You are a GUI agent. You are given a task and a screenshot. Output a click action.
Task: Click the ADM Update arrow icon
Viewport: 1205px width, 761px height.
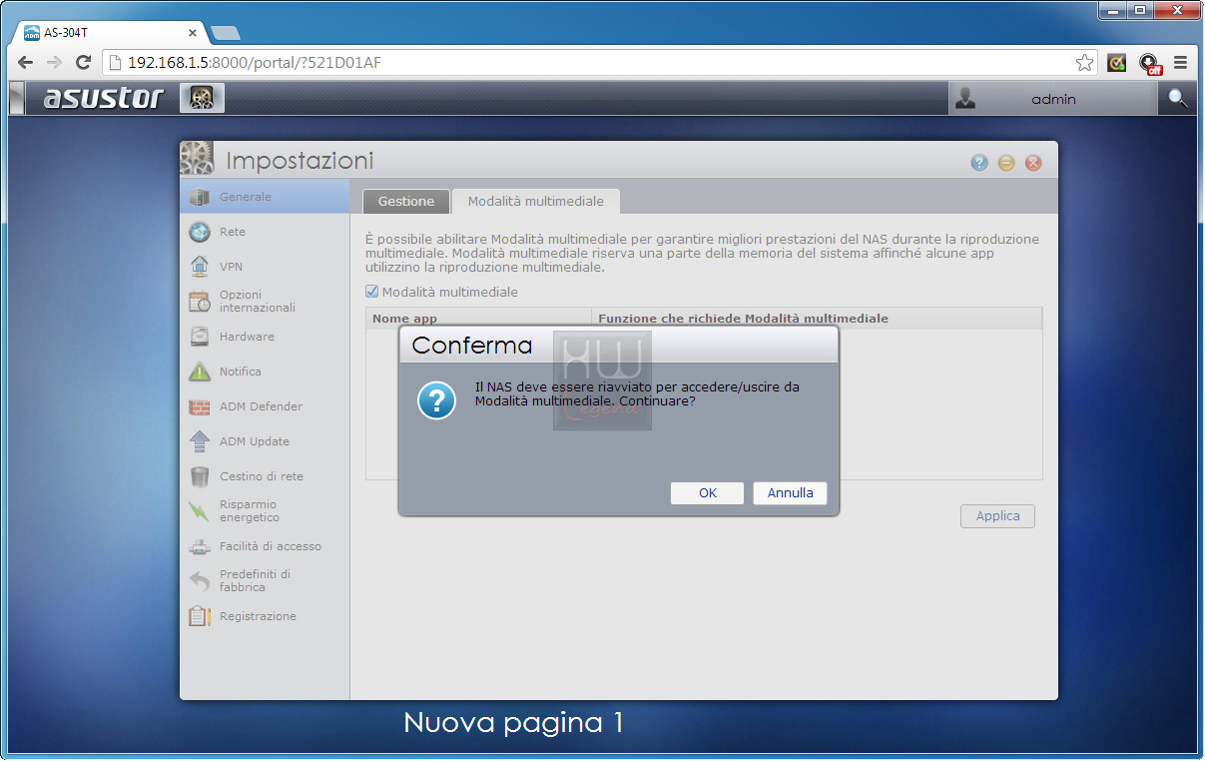tap(200, 441)
